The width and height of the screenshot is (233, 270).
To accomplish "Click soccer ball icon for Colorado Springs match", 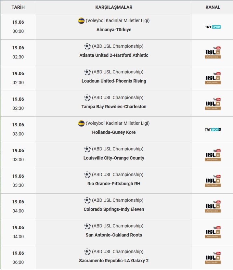I will (x=87, y=200).
